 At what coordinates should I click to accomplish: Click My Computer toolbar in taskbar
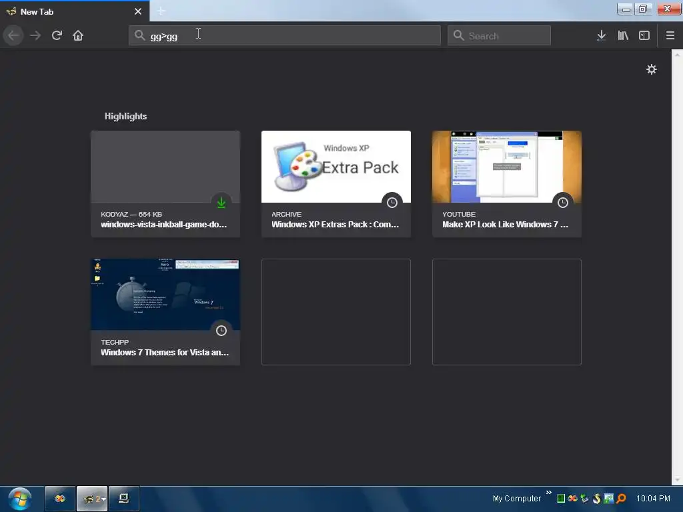tap(517, 499)
